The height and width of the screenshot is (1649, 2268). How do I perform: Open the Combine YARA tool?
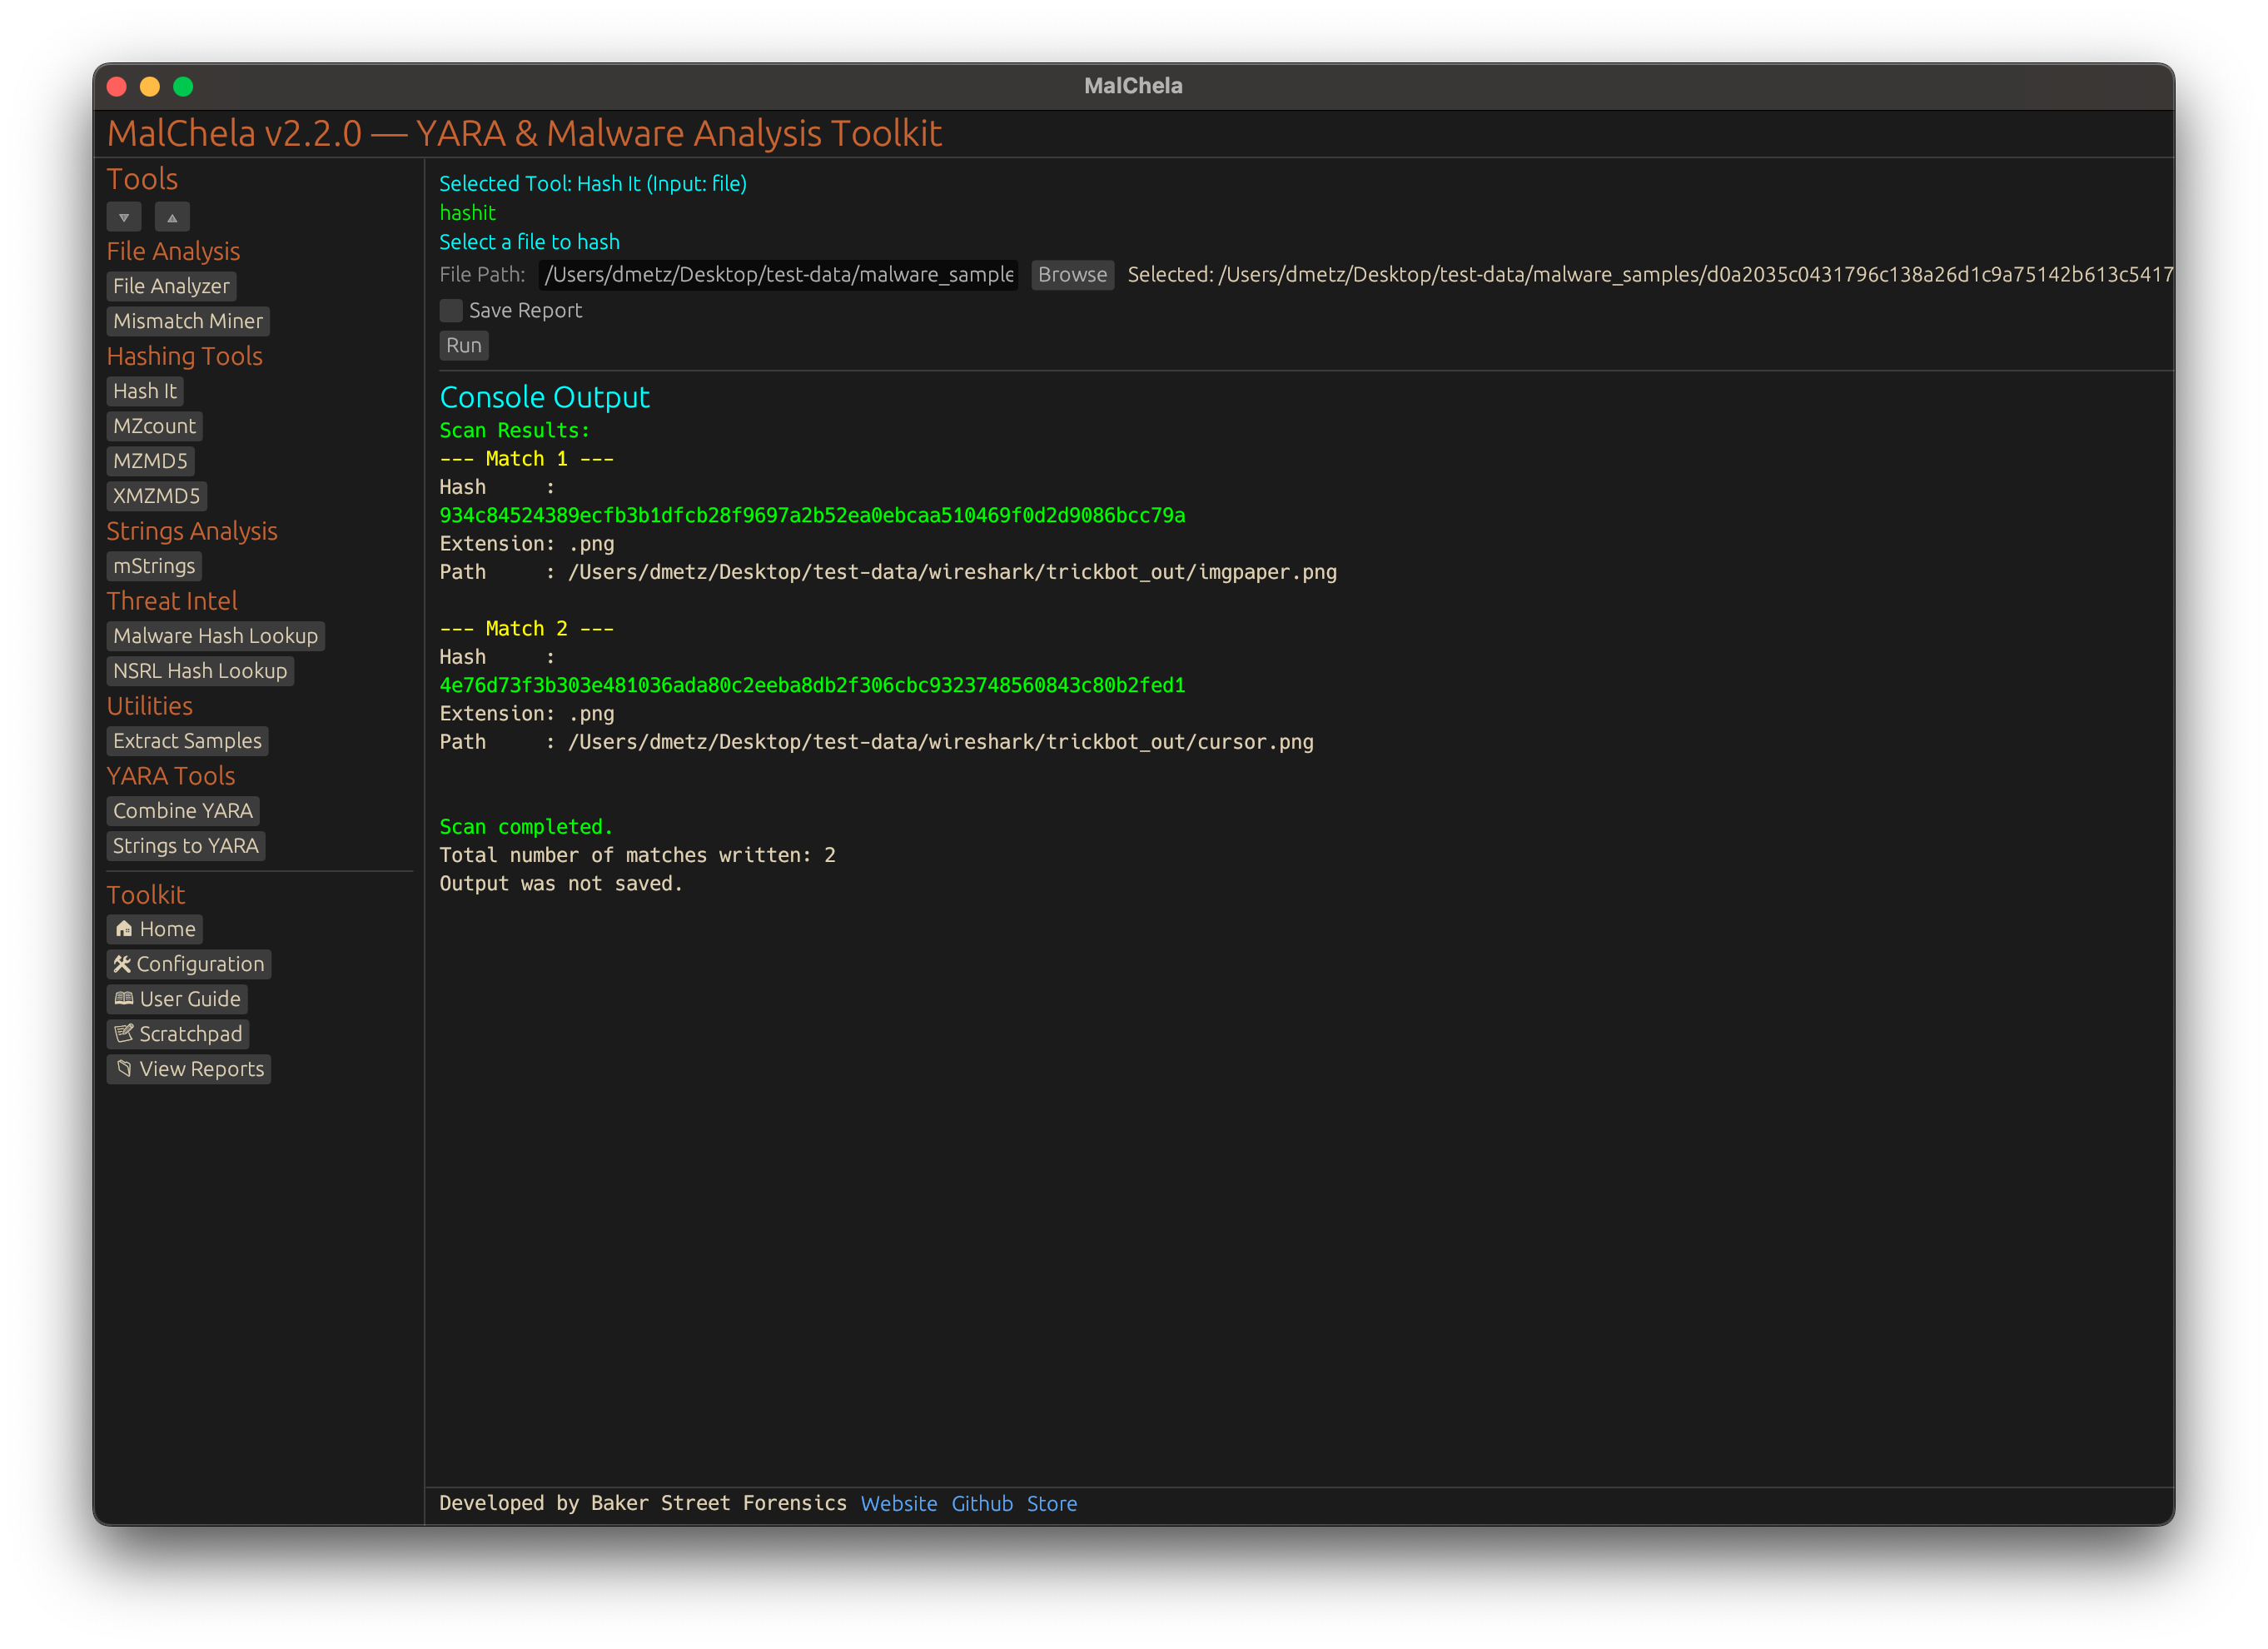pos(183,811)
